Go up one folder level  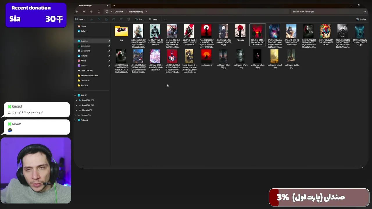(91, 12)
